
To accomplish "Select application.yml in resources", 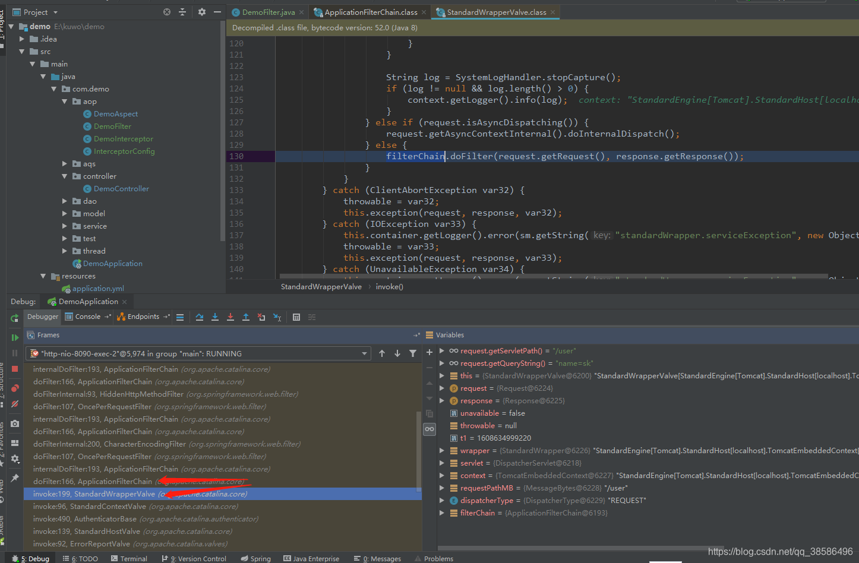I will pos(98,289).
